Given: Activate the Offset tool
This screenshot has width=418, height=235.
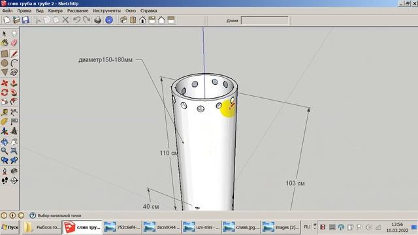Looking at the screenshot, I should coord(14,102).
